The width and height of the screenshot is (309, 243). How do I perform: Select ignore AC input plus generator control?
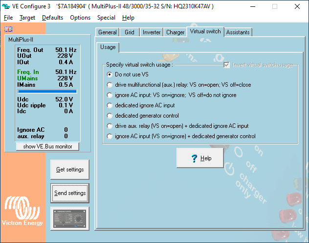(x=181, y=136)
